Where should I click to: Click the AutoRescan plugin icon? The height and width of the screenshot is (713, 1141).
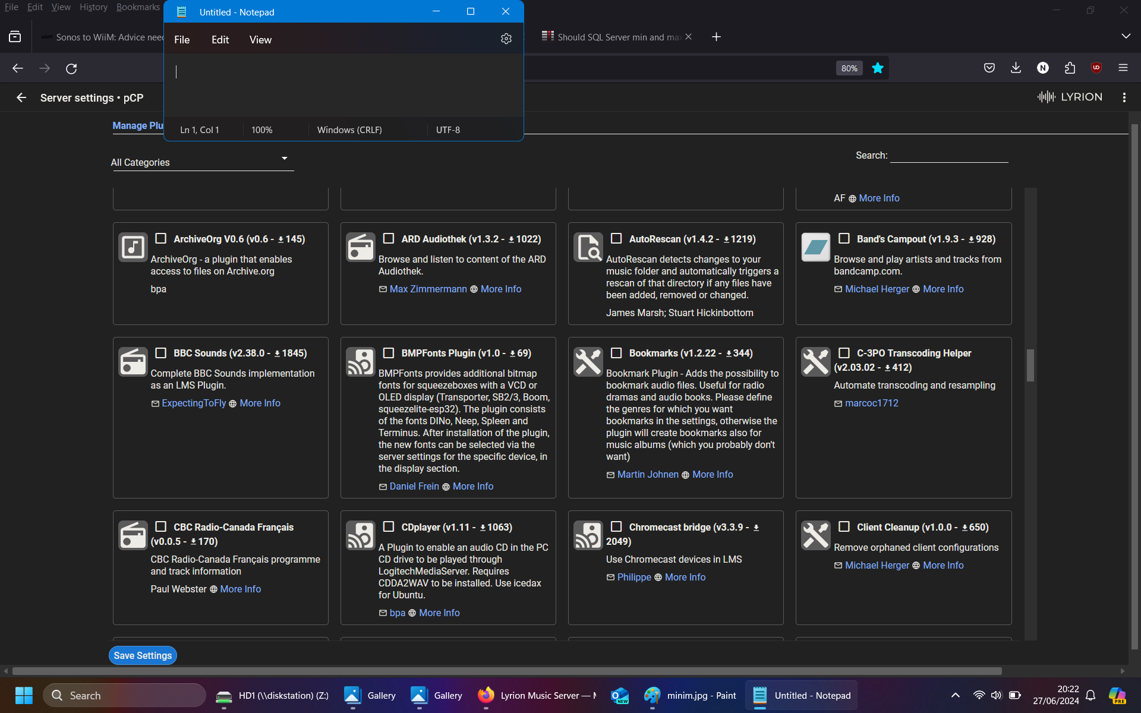point(588,247)
